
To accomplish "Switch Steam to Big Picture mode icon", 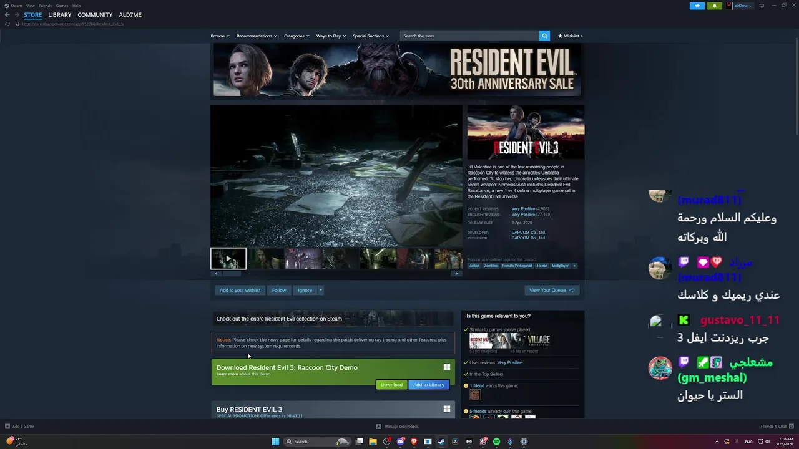I will [762, 6].
